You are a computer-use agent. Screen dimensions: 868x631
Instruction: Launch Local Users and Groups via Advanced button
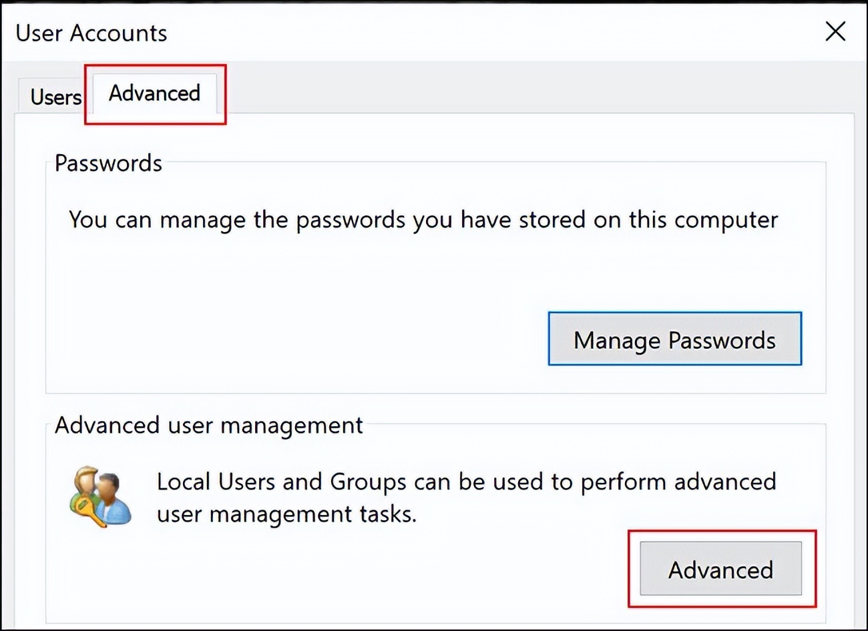pyautogui.click(x=720, y=570)
